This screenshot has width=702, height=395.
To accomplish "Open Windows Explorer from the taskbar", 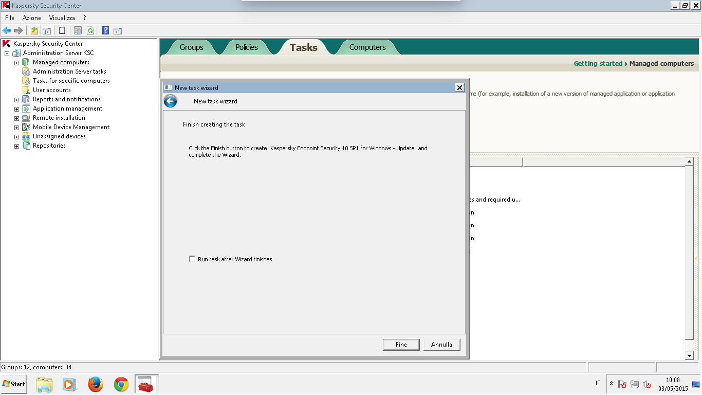I will [x=44, y=384].
